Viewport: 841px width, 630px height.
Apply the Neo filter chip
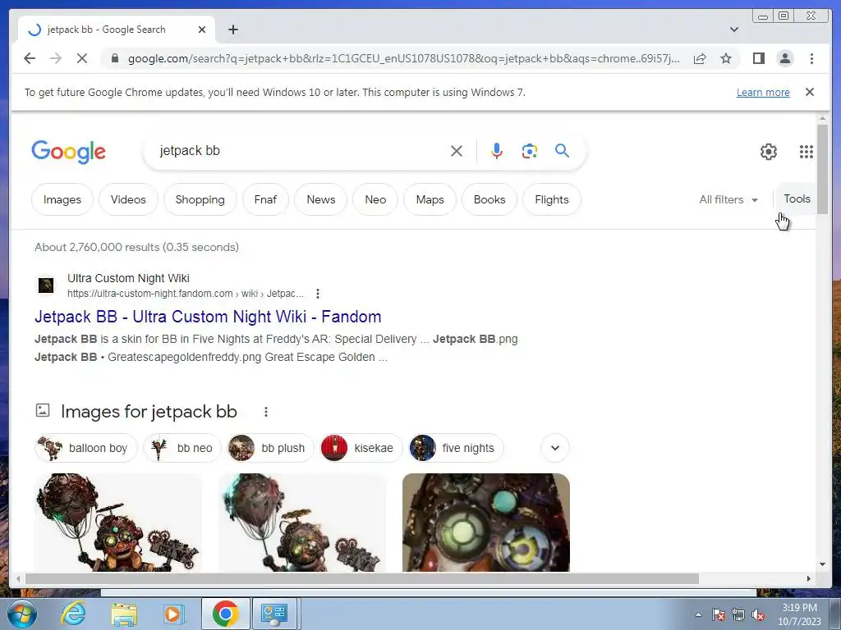pyautogui.click(x=375, y=199)
